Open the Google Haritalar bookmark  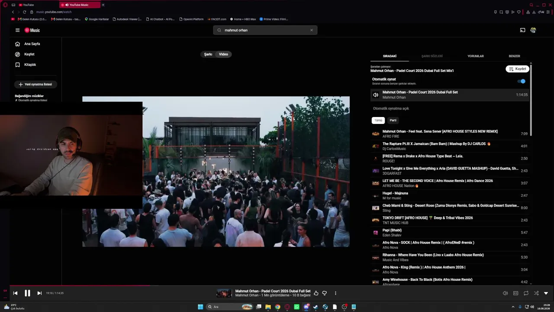[x=97, y=19]
